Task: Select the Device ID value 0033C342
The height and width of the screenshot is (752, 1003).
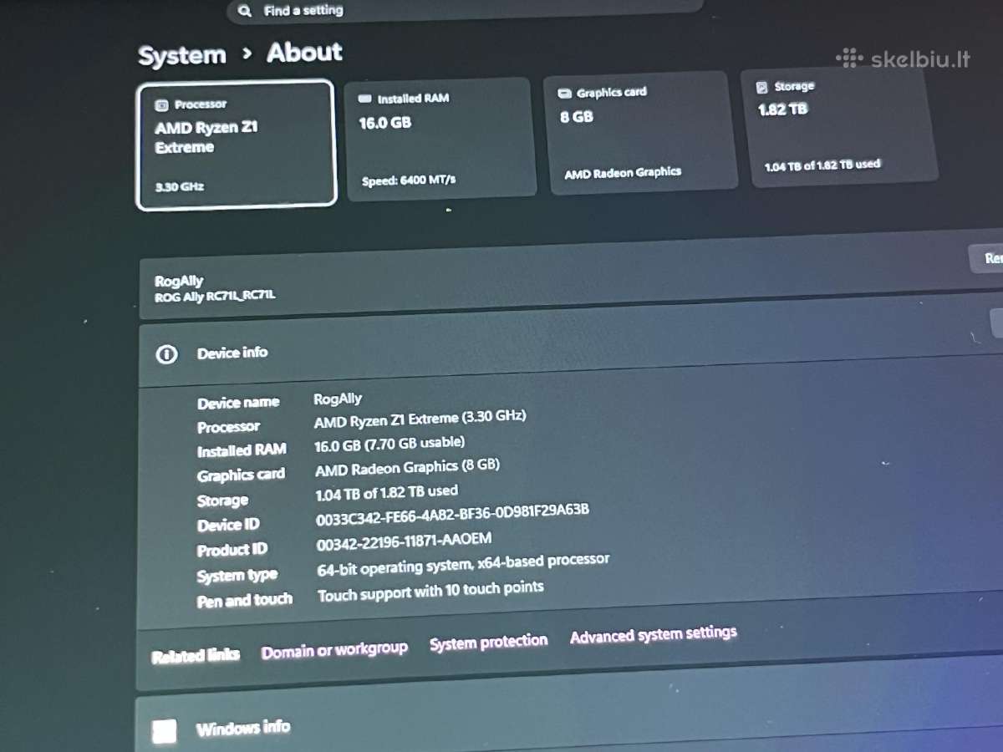Action: tap(452, 513)
